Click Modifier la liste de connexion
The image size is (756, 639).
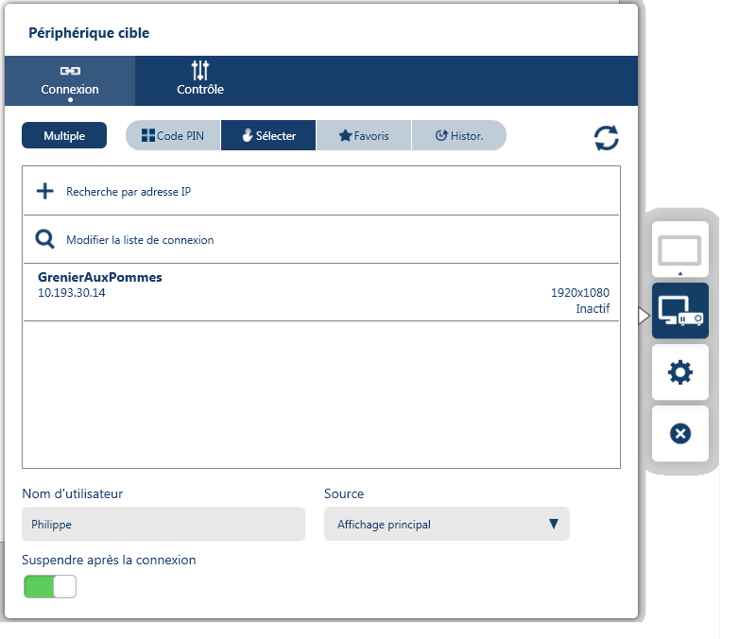[x=140, y=240]
